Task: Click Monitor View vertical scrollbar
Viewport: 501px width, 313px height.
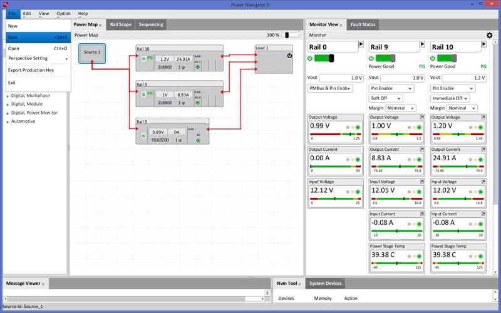Action: coord(495,156)
